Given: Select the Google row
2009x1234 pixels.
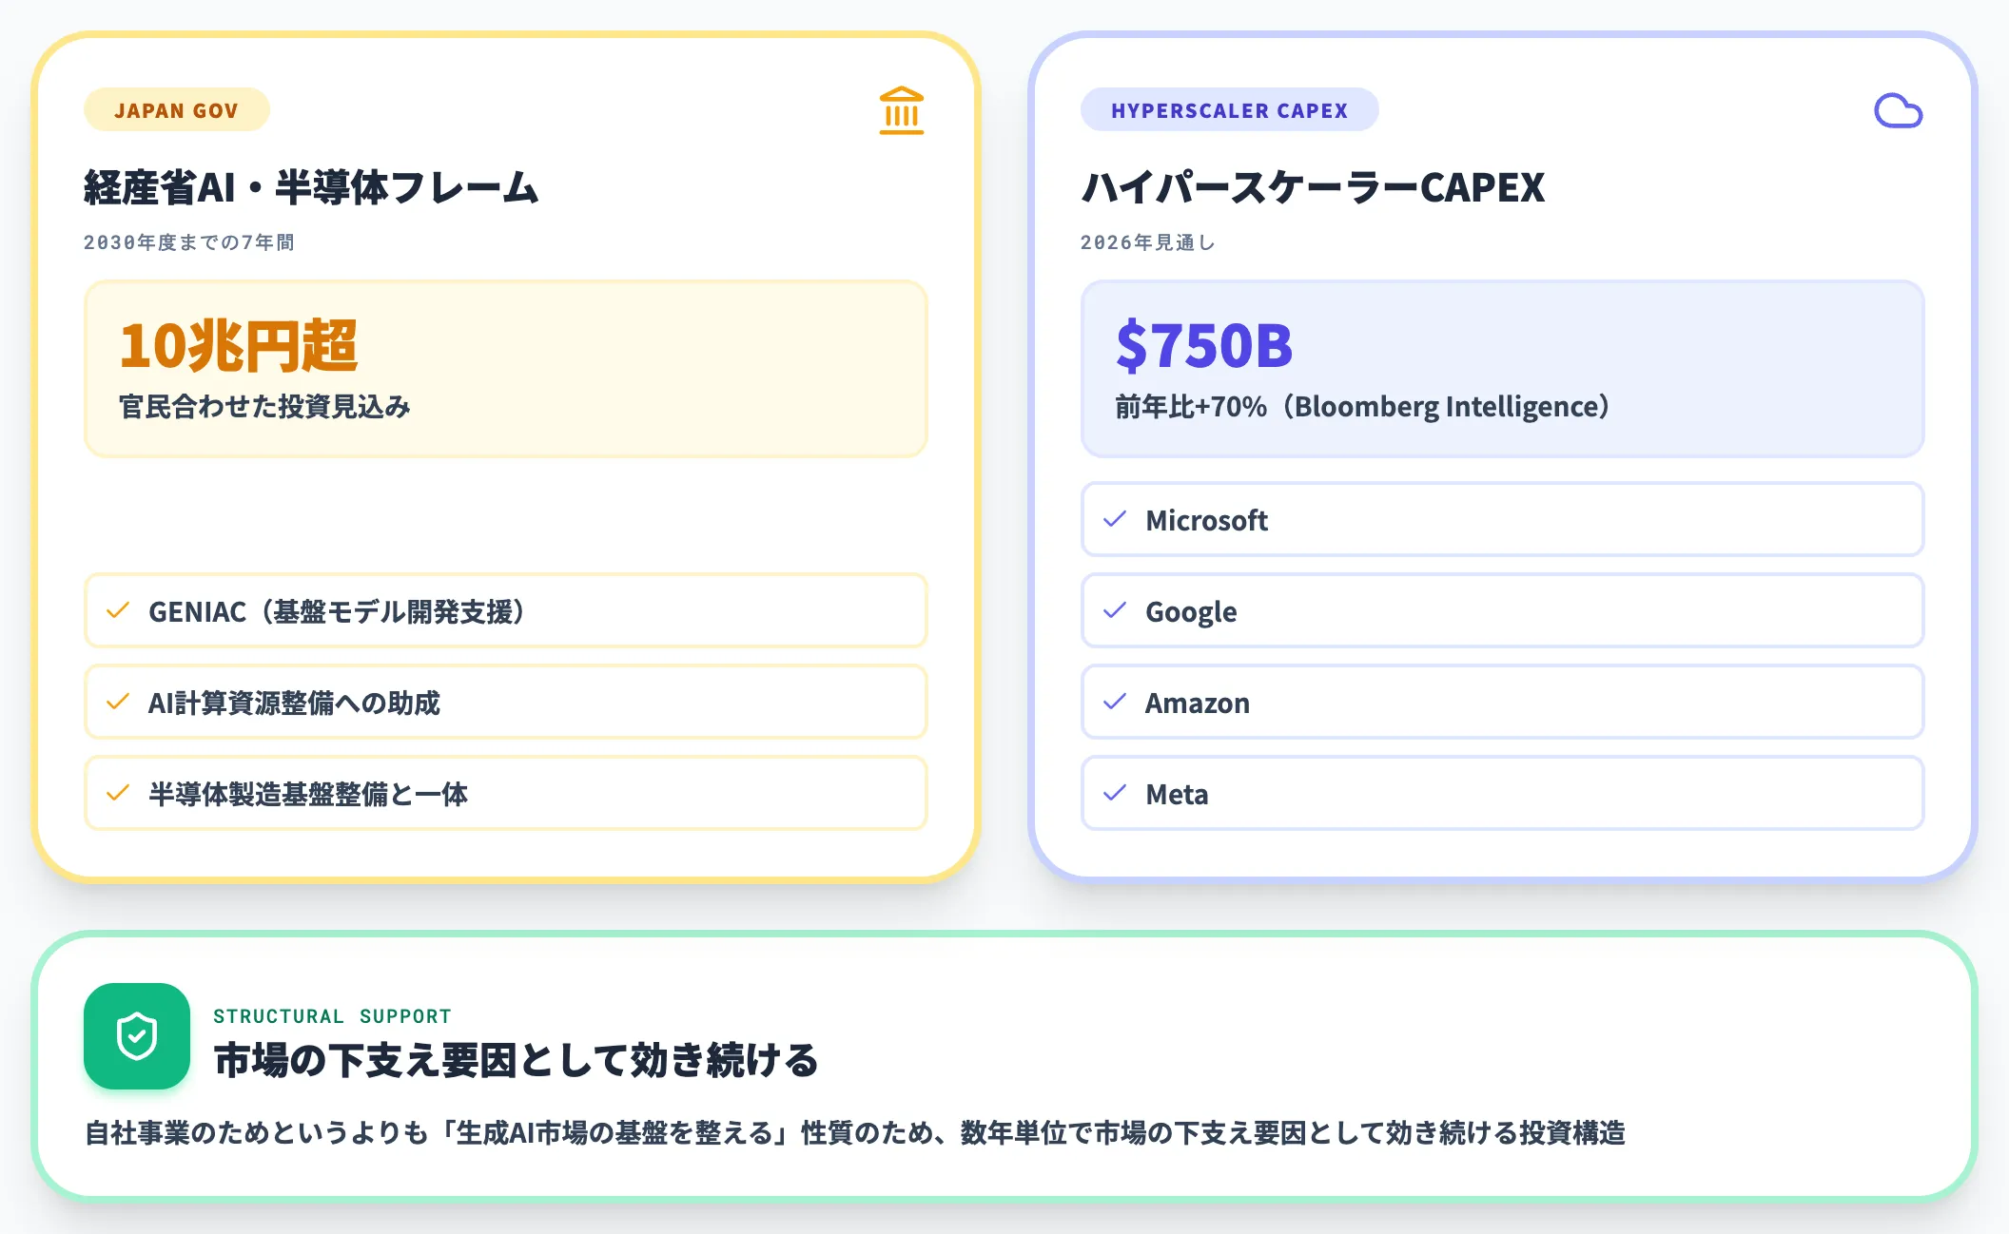Looking at the screenshot, I should [1503, 610].
